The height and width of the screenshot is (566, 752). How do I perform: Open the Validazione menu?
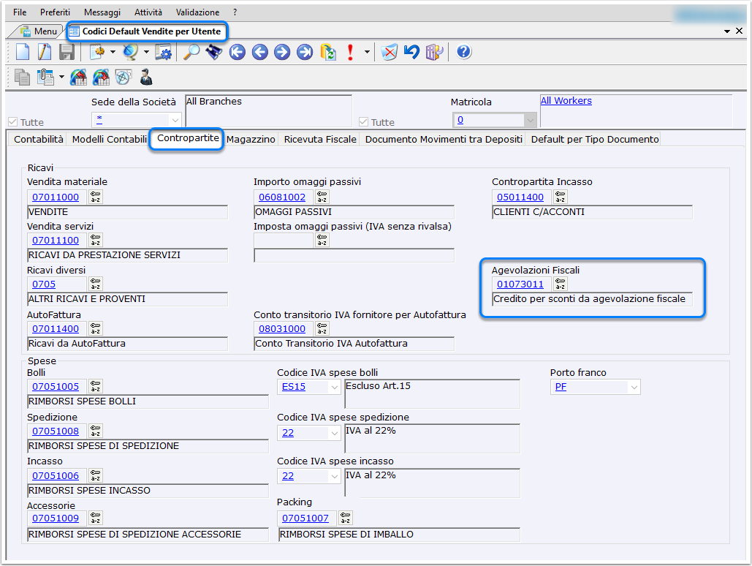pyautogui.click(x=197, y=12)
